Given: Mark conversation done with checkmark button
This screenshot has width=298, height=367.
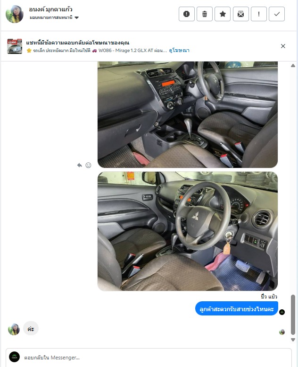Looking at the screenshot, I should pyautogui.click(x=277, y=14).
